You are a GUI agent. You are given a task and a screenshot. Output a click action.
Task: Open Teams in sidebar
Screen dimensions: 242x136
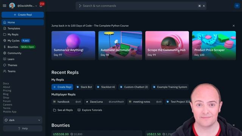23,71
